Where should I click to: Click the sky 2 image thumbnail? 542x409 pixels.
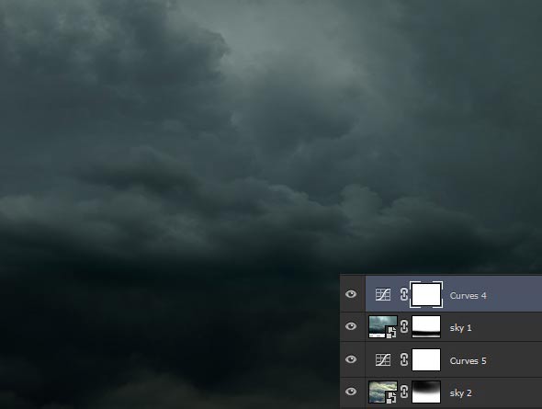(x=383, y=392)
